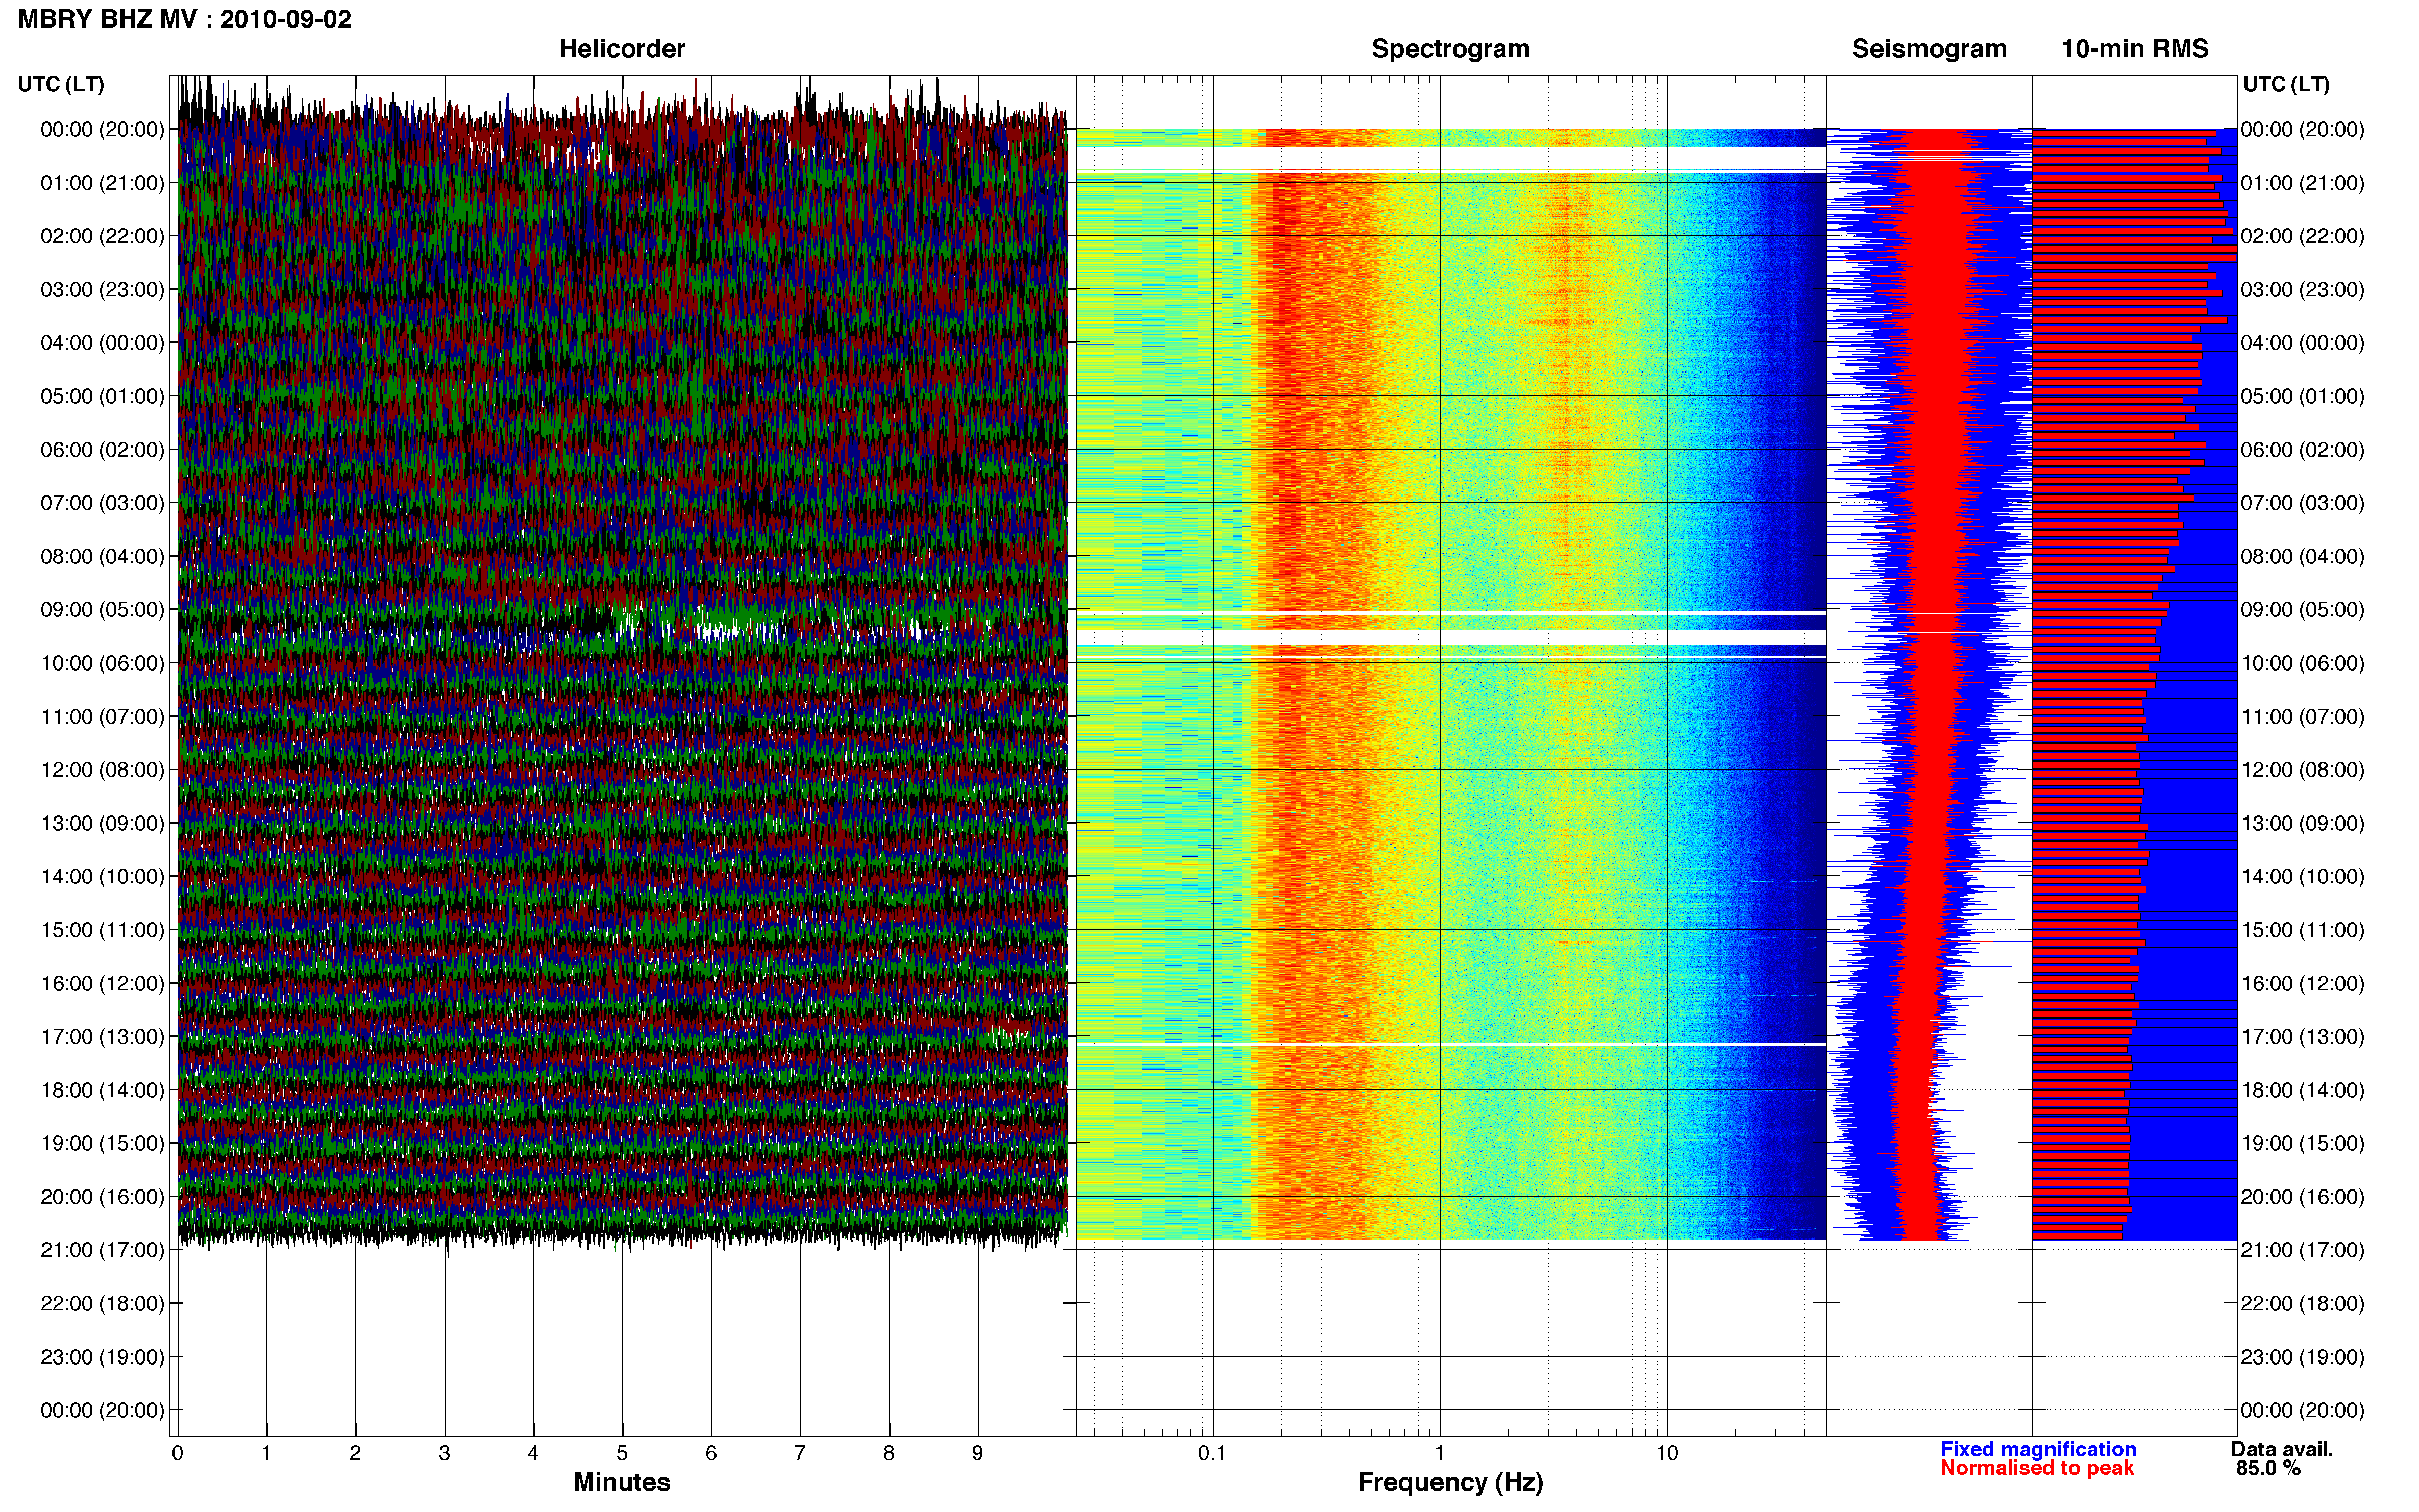Click the 85.0 % availability value
2419x1512 pixels.
point(2268,1468)
